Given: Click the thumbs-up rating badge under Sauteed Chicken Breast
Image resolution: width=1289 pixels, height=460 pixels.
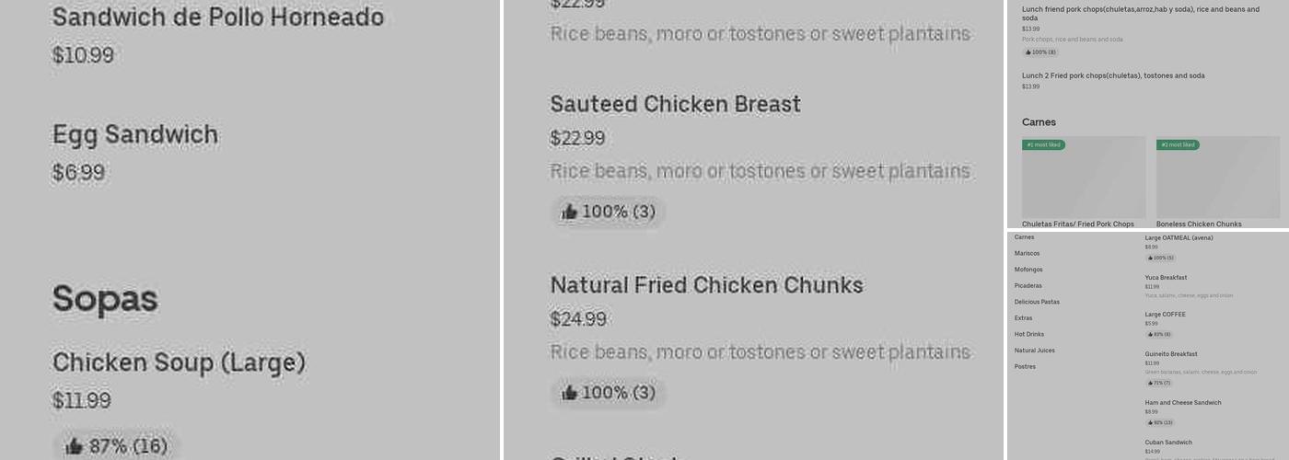Looking at the screenshot, I should point(608,212).
